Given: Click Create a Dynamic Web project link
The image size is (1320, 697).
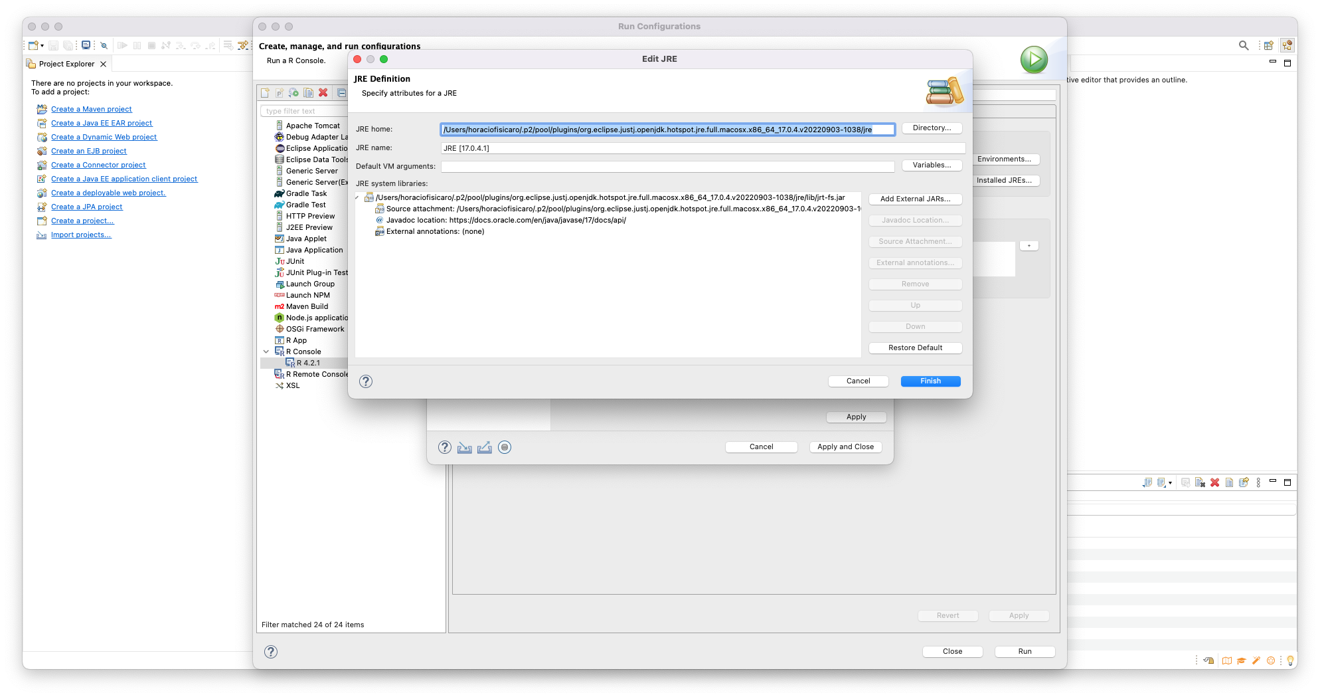Looking at the screenshot, I should coord(104,137).
